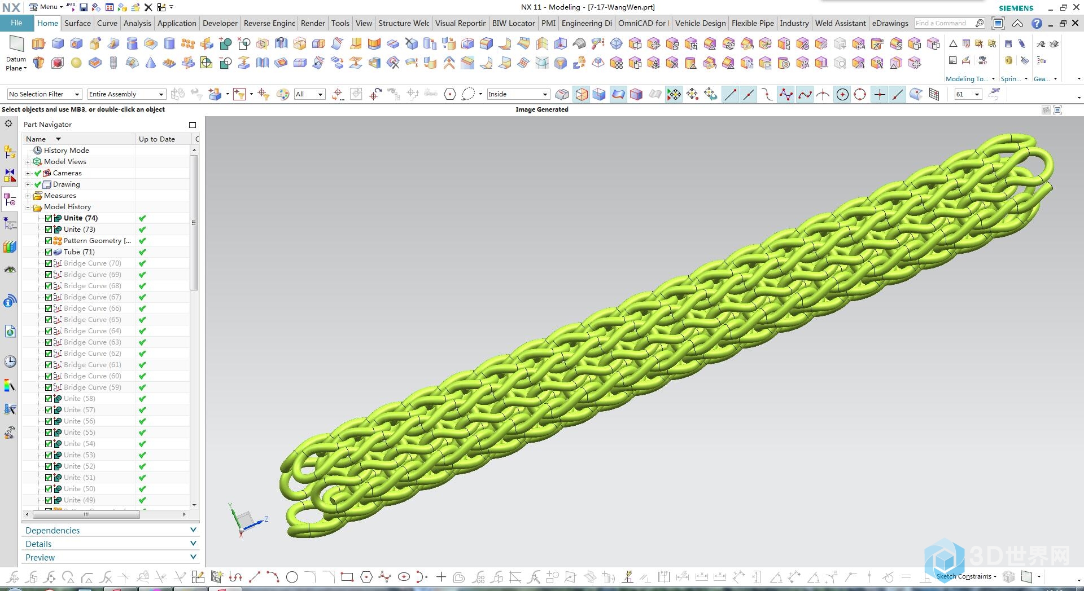Screen dimensions: 1084x591
Task: Click the color palette filter icon
Action: 283,94
